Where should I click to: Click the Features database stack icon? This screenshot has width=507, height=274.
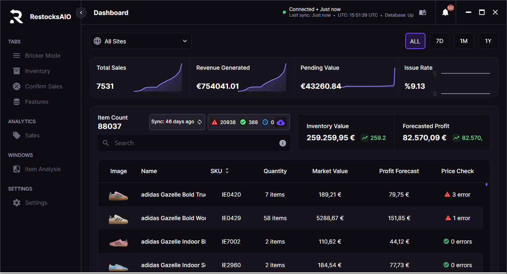point(17,102)
